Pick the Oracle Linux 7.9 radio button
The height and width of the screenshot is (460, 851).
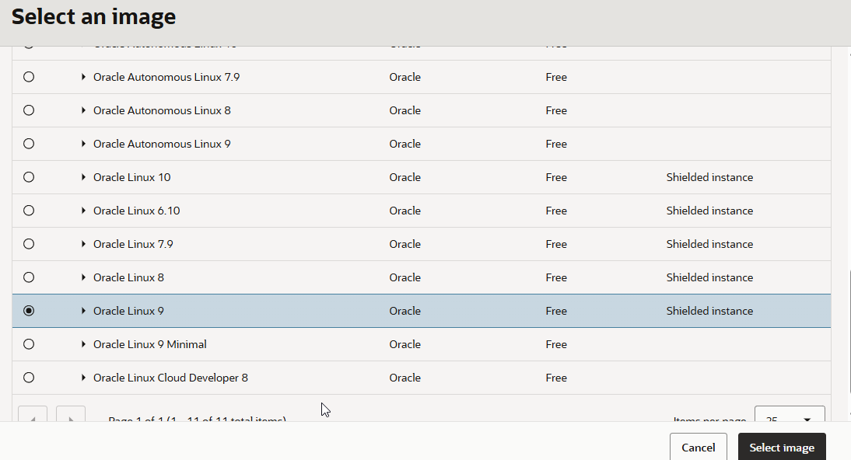[29, 244]
